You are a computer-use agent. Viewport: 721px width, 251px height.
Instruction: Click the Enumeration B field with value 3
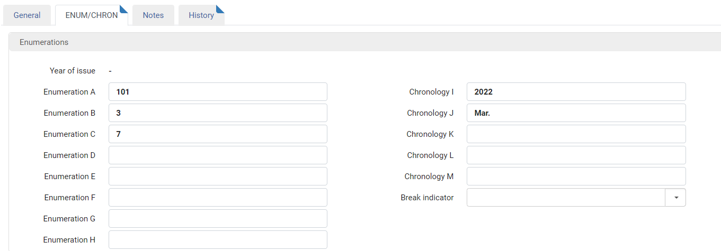[218, 113]
